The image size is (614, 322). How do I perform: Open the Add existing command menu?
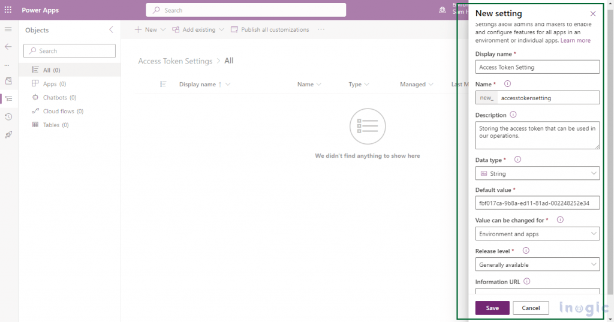198,30
